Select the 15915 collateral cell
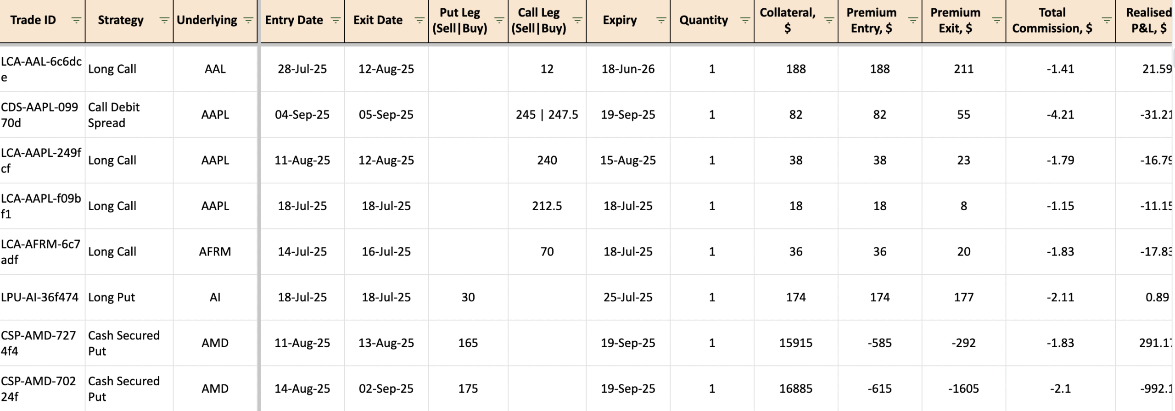Screen dimensions: 1175x411 (x=795, y=343)
